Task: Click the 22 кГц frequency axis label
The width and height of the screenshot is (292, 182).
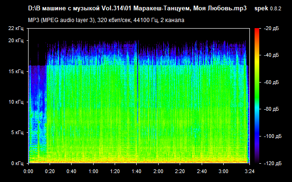Action: (16, 28)
